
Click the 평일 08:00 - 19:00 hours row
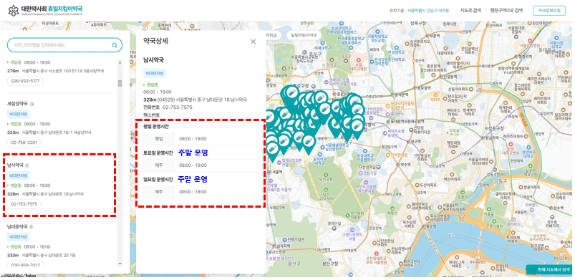pyautogui.click(x=201, y=139)
